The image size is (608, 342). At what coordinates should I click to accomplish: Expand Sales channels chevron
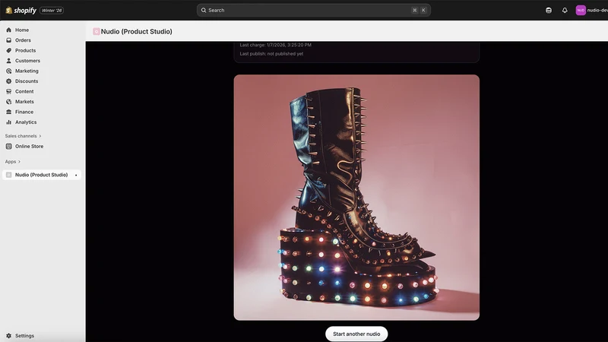(40, 136)
